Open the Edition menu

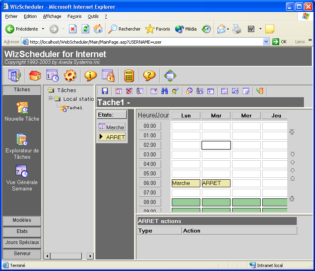(x=30, y=16)
